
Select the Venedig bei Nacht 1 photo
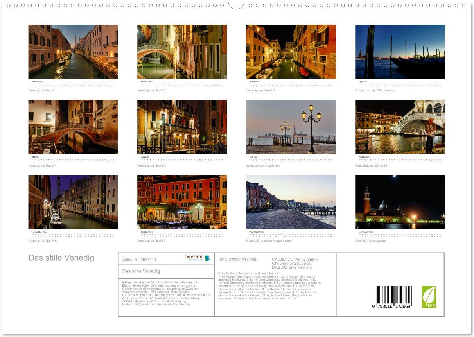click(x=73, y=52)
